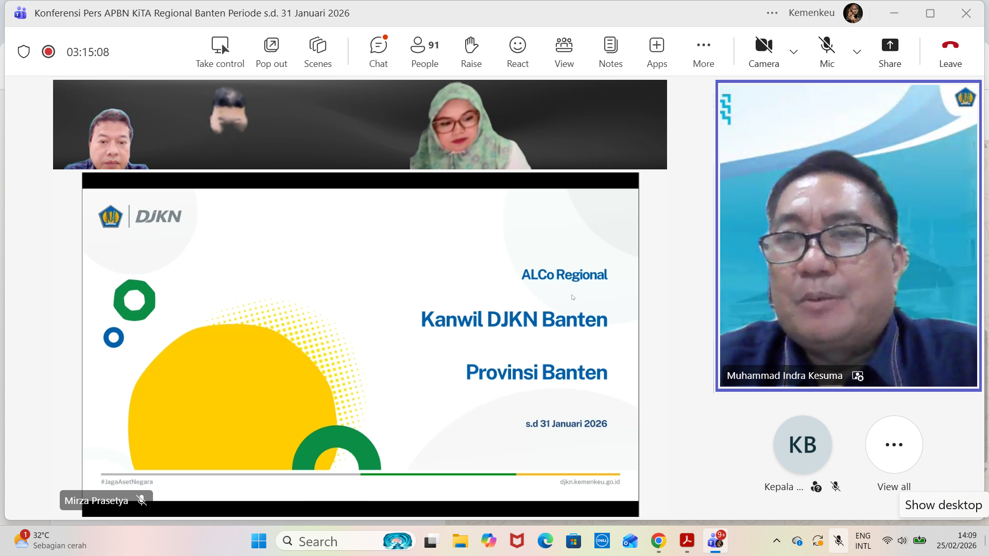Open meeting Notes

610,52
